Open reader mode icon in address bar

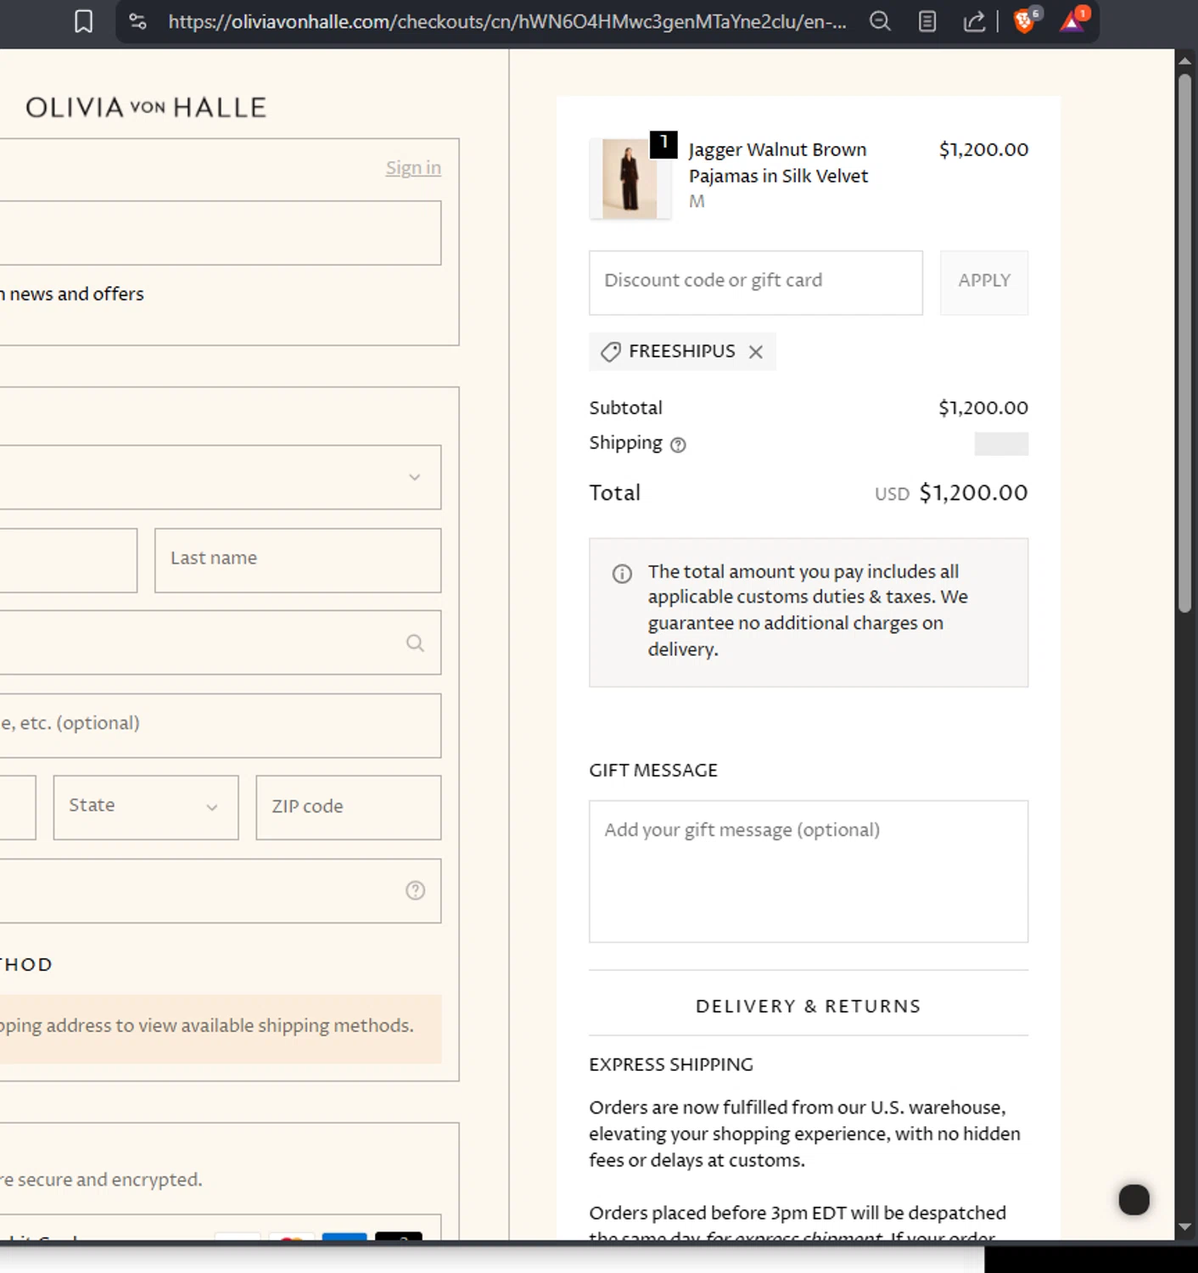coord(927,21)
